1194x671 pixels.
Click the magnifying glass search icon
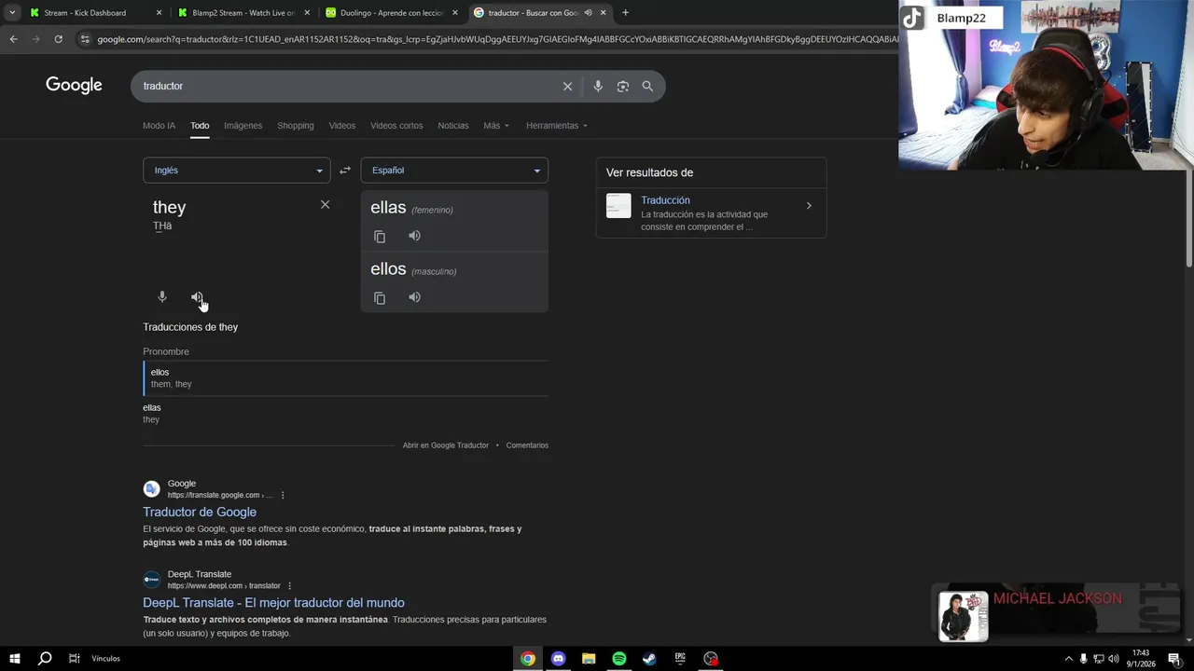647,86
